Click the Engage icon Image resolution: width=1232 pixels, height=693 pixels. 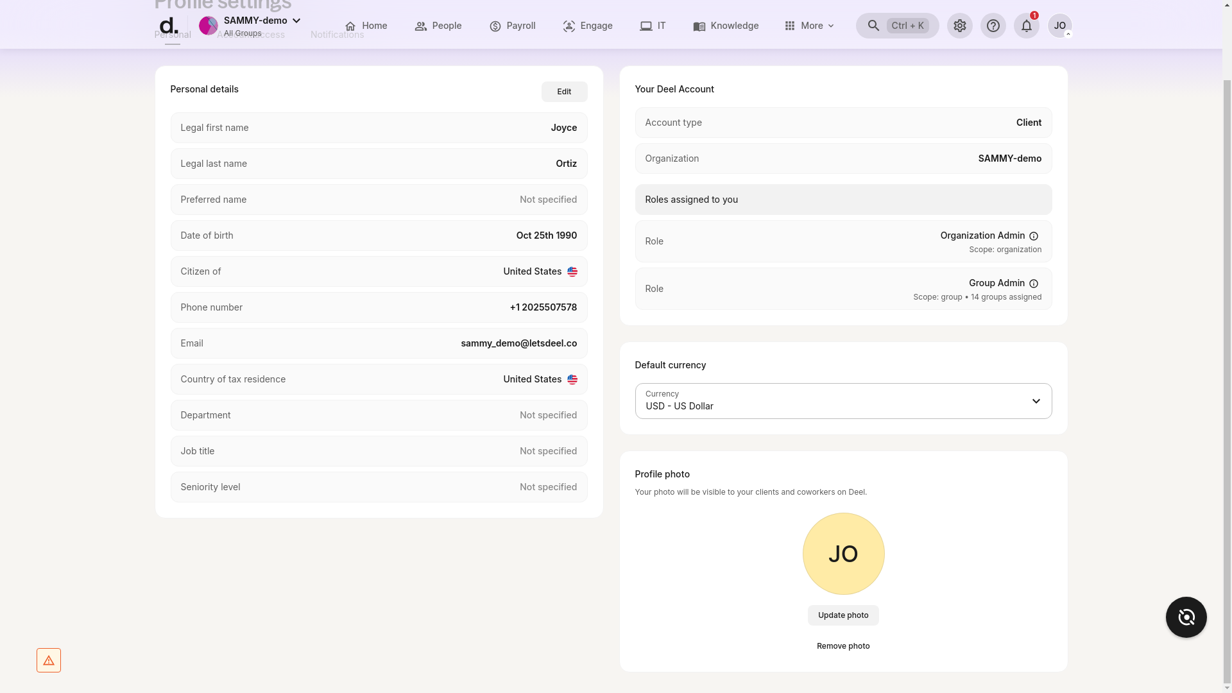tap(569, 26)
